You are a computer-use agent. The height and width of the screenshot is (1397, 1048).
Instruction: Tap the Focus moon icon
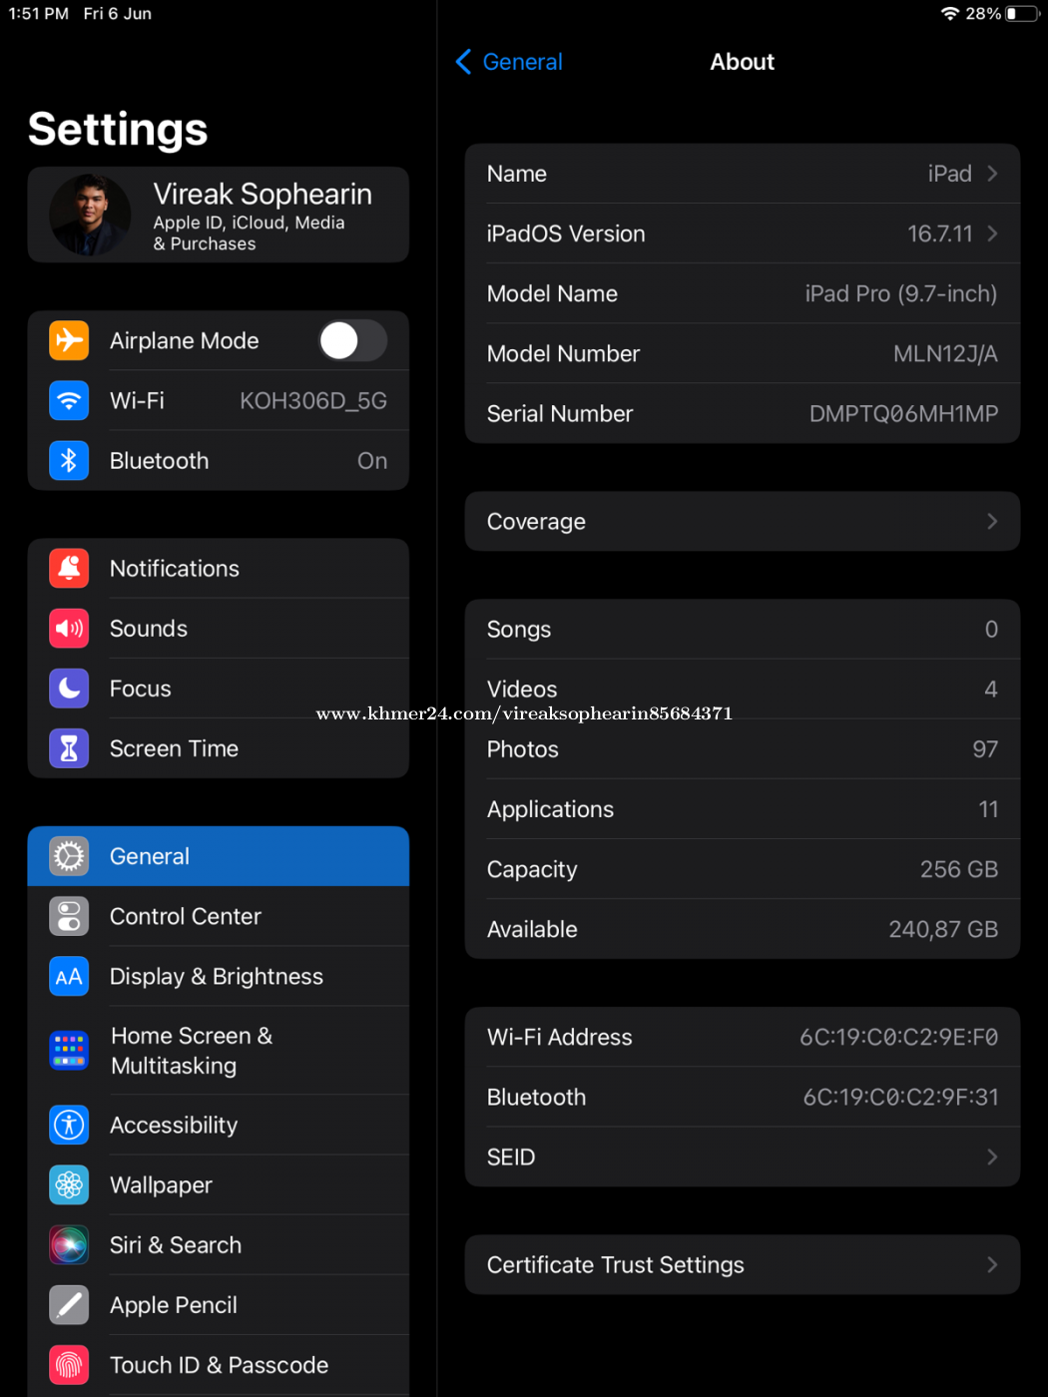point(69,688)
